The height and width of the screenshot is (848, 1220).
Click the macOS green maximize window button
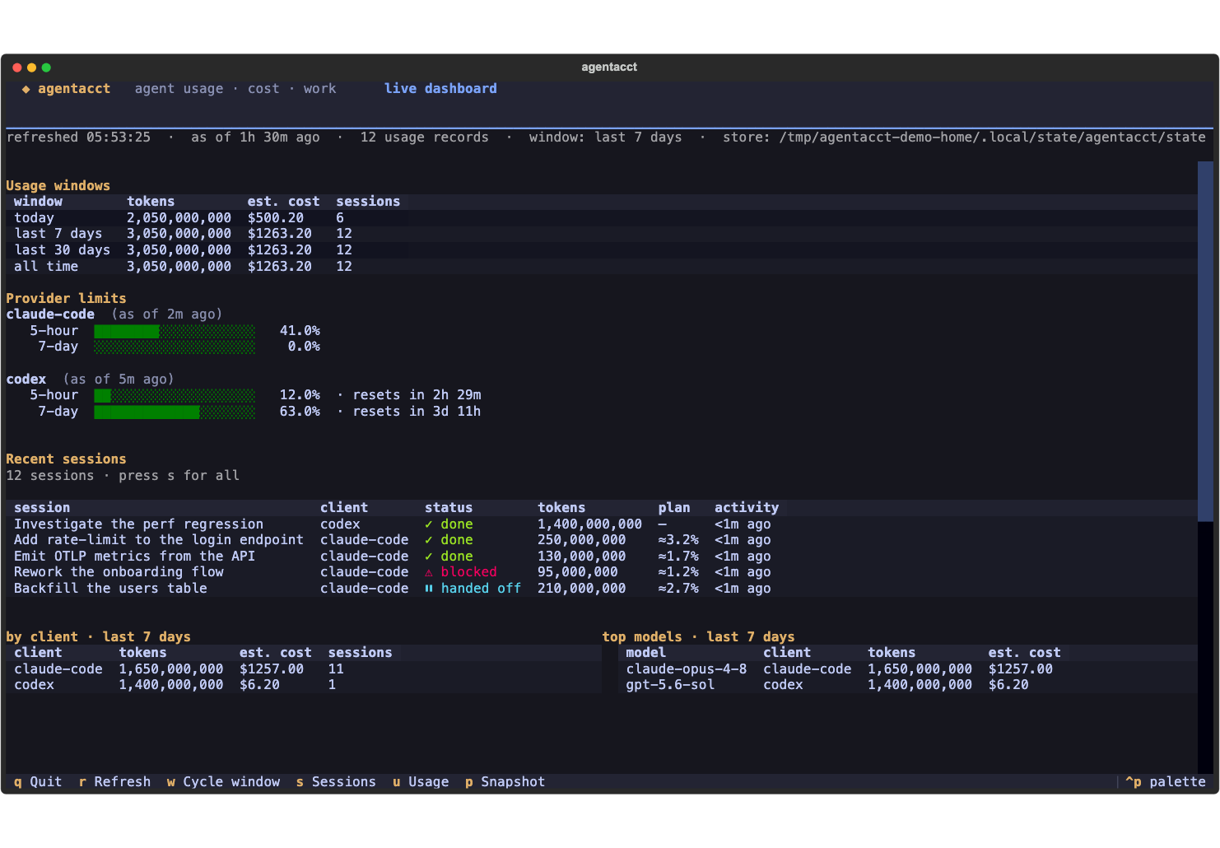click(x=46, y=68)
